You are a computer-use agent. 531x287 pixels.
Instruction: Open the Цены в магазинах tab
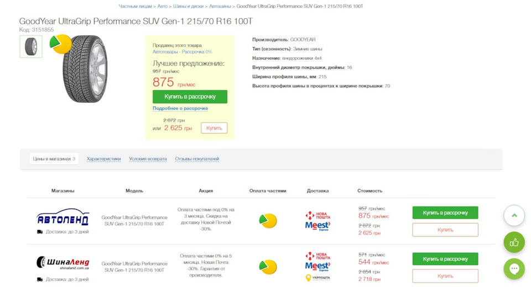[x=54, y=159]
